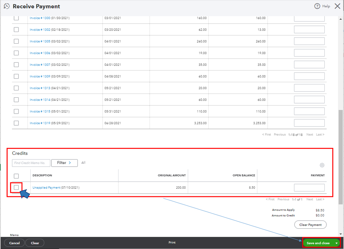Open the Credits table settings gear
This screenshot has width=344, height=249.
pyautogui.click(x=322, y=165)
